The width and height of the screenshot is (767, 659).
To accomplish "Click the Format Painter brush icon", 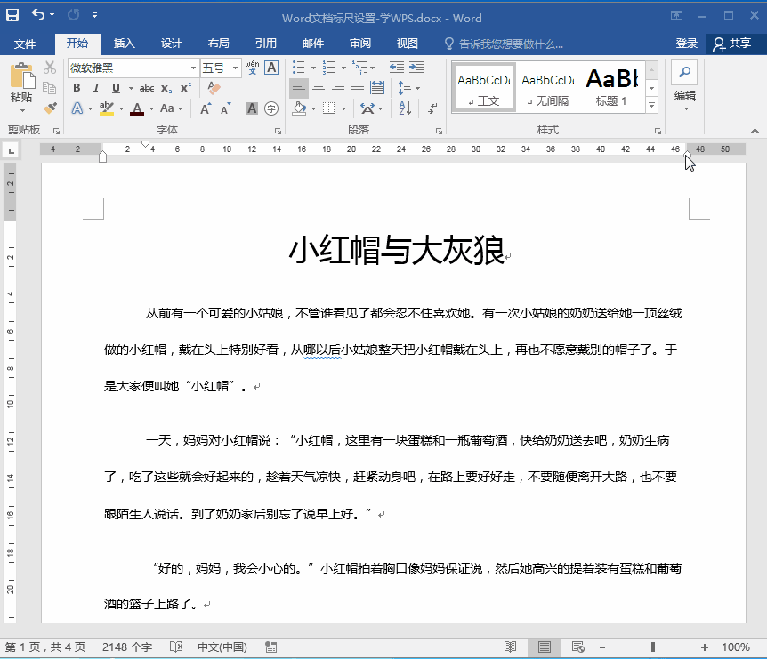I will [x=49, y=108].
